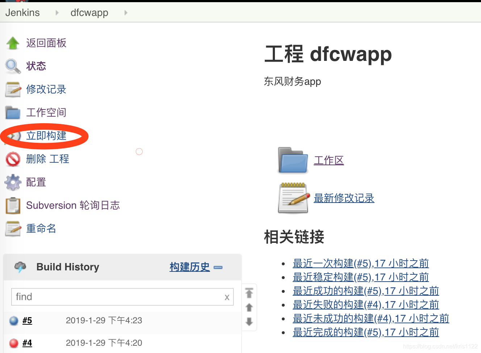This screenshot has width=481, height=353.
Task: Open 状态 page in the sidebar
Action: (36, 66)
